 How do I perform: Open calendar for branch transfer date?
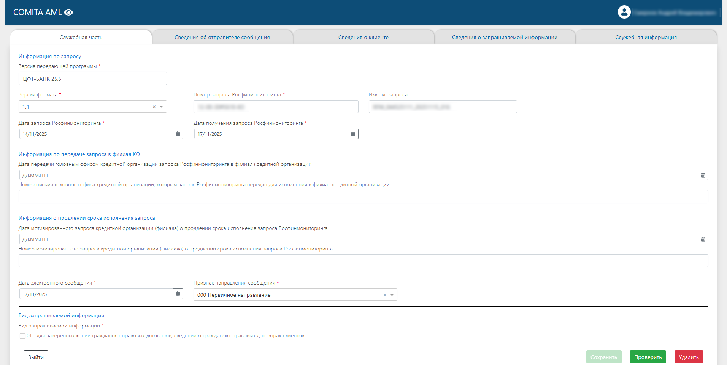(x=703, y=175)
